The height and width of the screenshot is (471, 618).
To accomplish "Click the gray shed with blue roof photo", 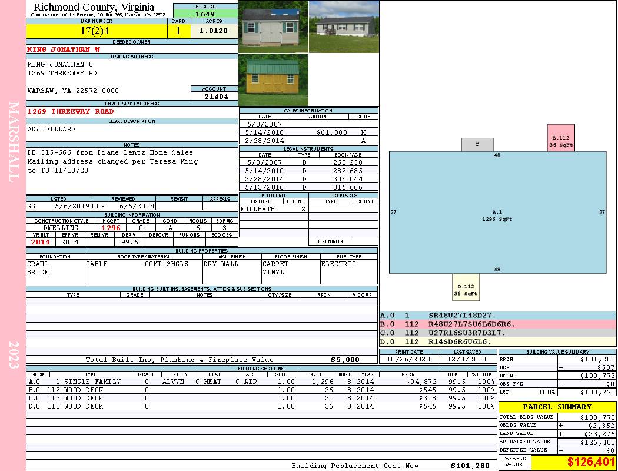I will point(273,26).
